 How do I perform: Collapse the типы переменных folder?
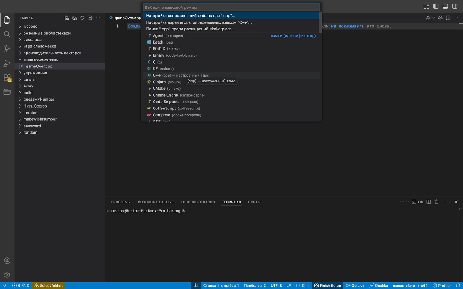(60, 60)
